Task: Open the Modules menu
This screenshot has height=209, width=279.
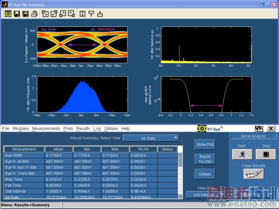Action: (21, 128)
